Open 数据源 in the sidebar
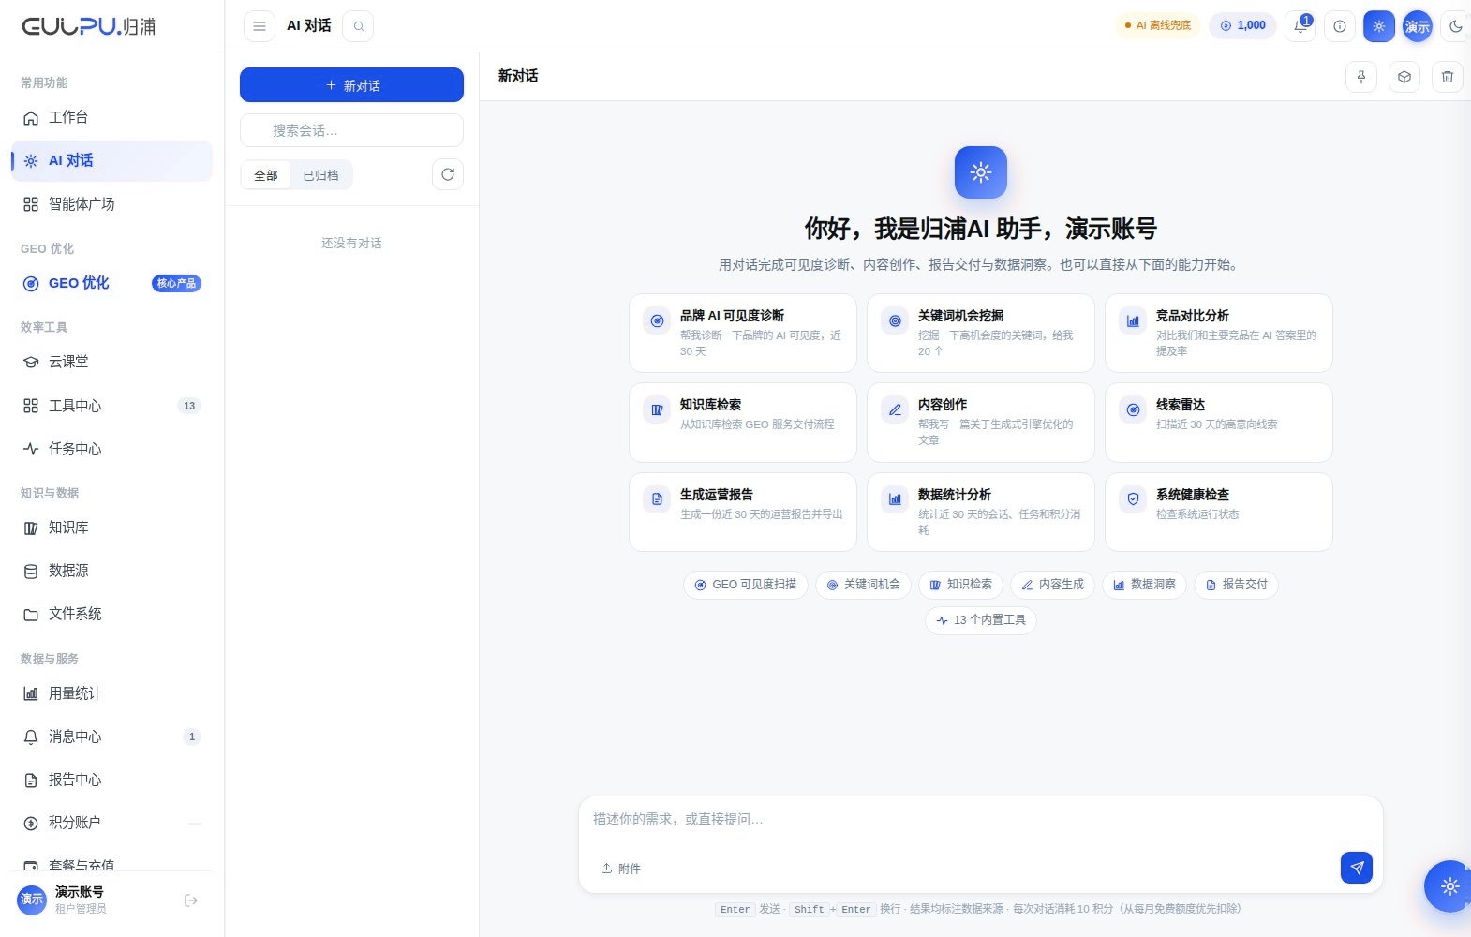The width and height of the screenshot is (1471, 937). (111, 571)
